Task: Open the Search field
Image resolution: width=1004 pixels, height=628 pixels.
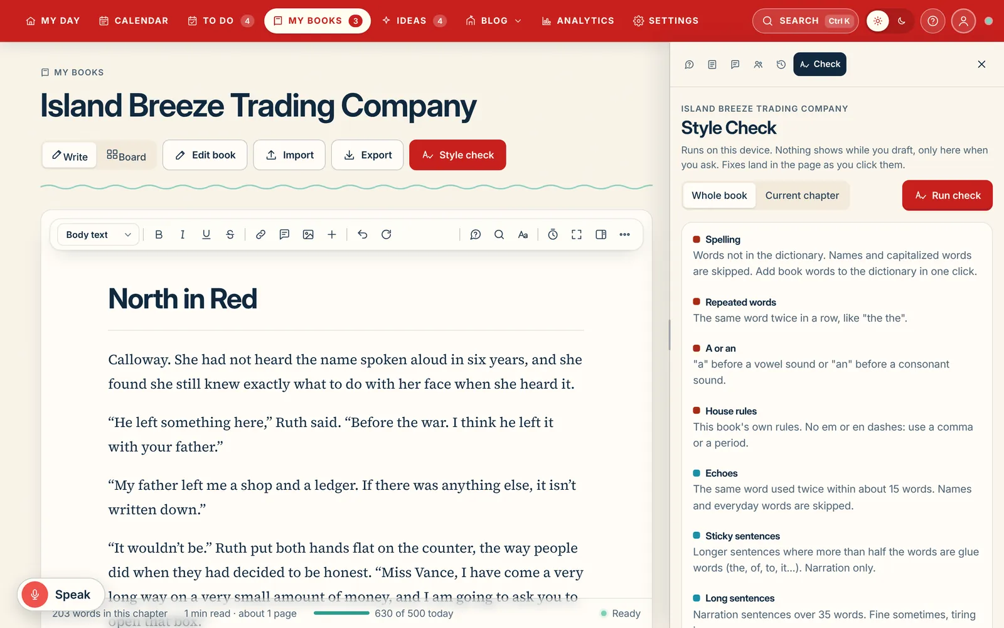Action: [805, 21]
